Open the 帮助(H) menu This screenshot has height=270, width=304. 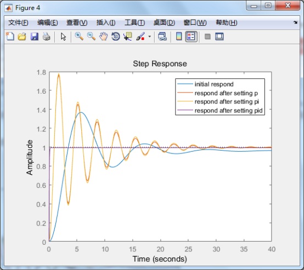pos(227,22)
